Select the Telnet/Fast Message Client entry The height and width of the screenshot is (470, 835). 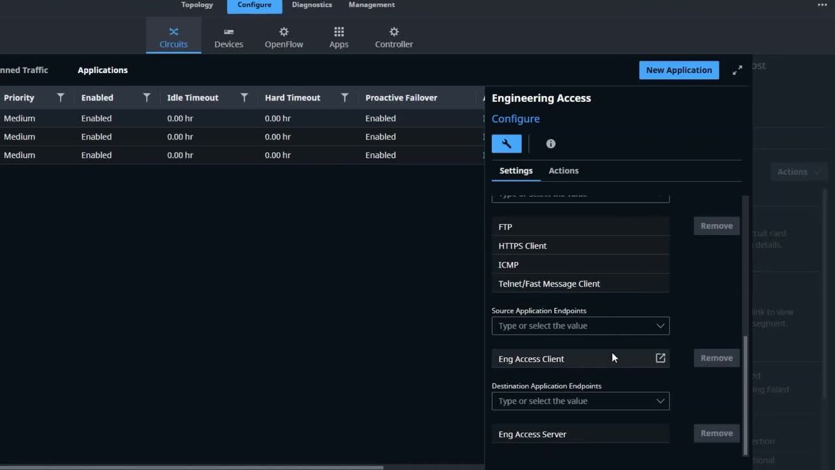point(549,284)
